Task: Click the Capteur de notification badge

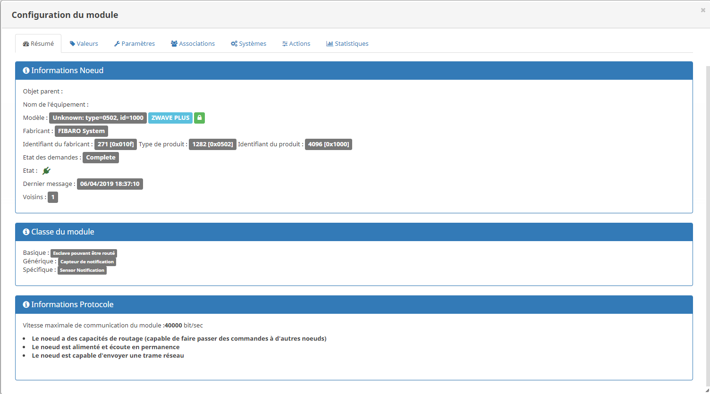Action: (87, 262)
